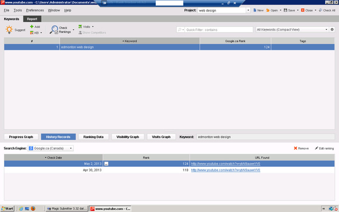Viewport: 339px width, 212px height.
Task: Click the Show Competitors icon
Action: 80,33
